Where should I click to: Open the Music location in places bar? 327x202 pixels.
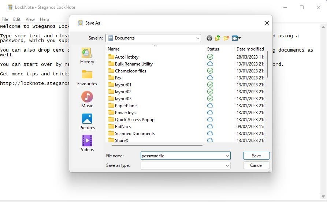(87, 100)
